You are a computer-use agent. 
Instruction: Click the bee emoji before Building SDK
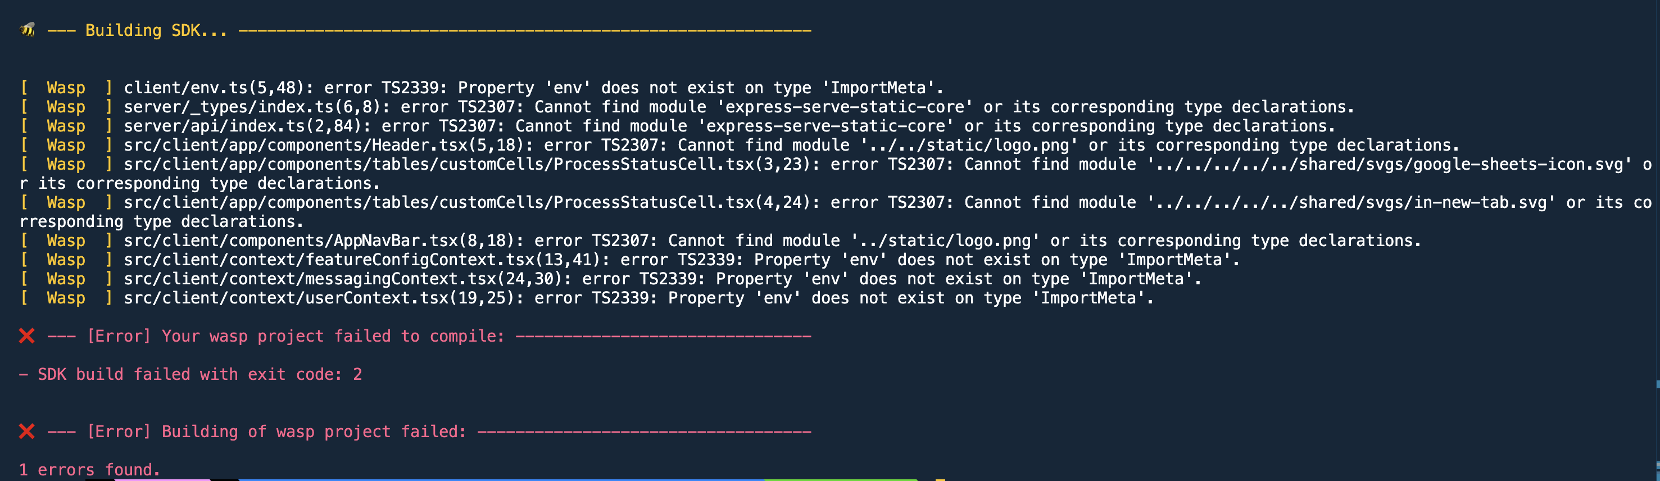[x=27, y=30]
